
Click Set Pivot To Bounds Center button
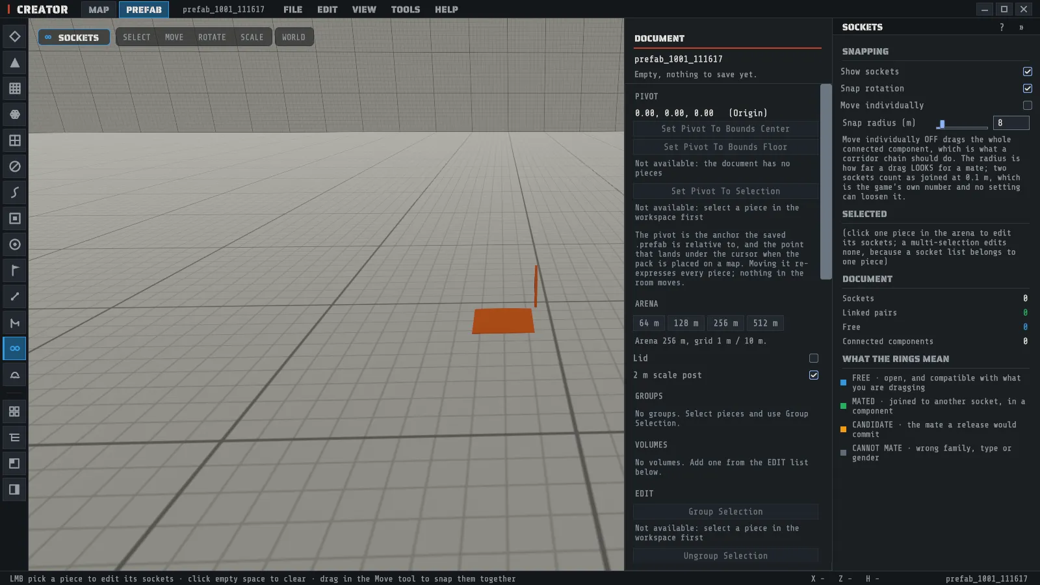(725, 129)
